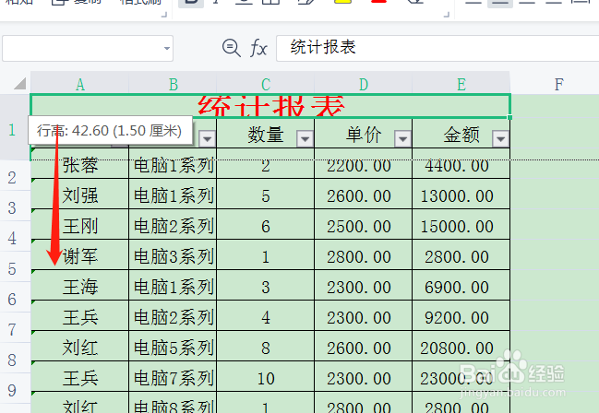Select column B header
This screenshot has height=413, width=599.
pos(173,84)
